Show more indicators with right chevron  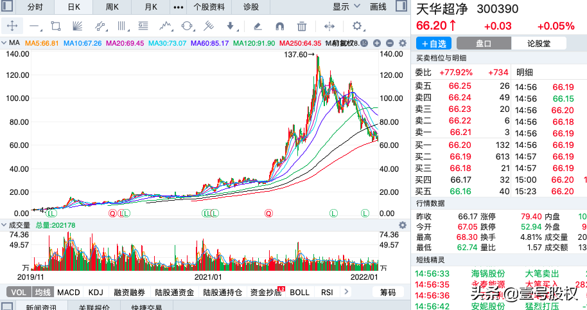(346, 291)
